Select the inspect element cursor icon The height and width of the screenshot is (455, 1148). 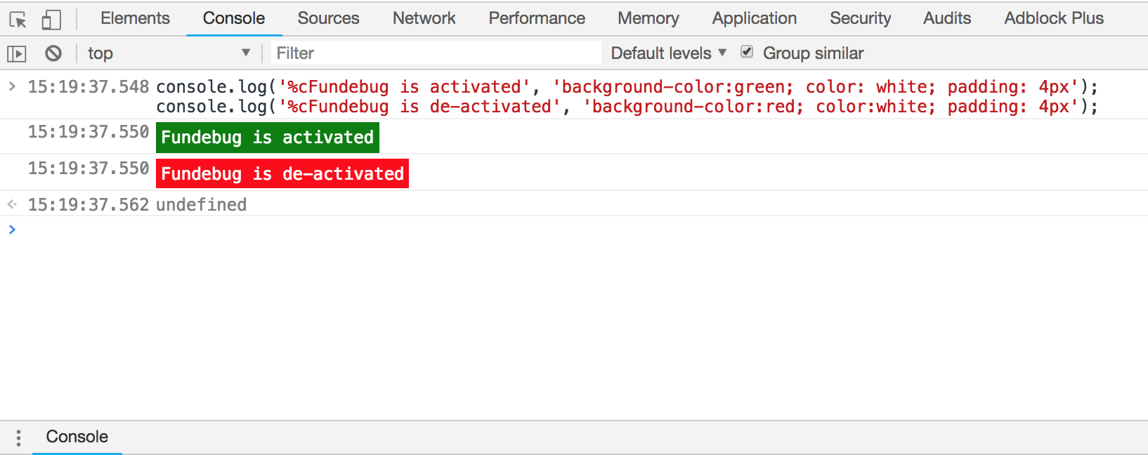click(x=18, y=19)
